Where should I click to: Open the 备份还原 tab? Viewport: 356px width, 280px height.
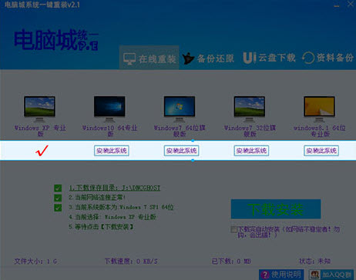tap(208, 58)
